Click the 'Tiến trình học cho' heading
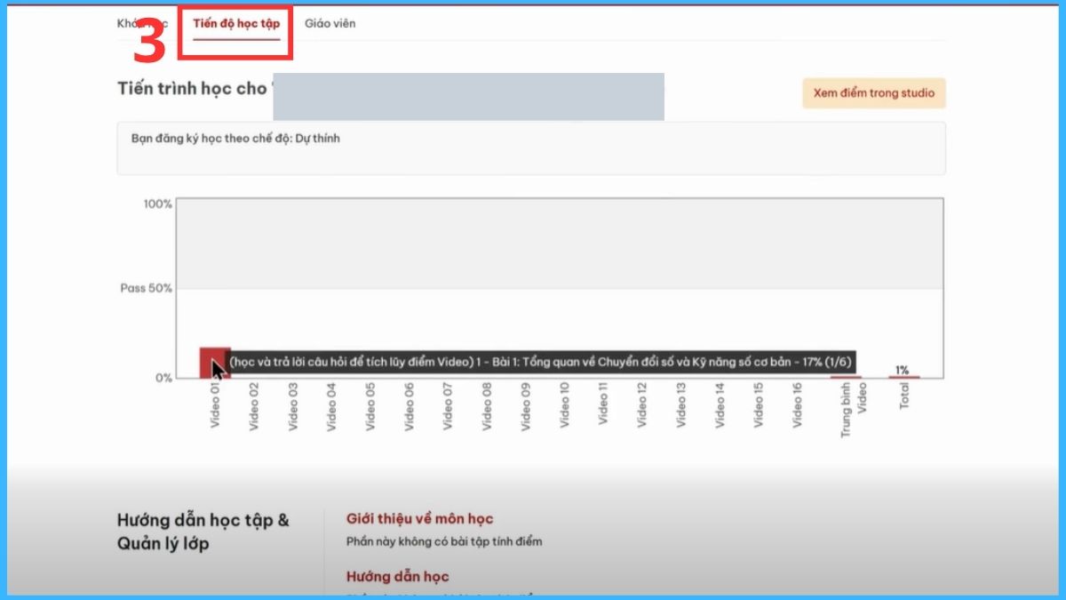 pyautogui.click(x=192, y=88)
